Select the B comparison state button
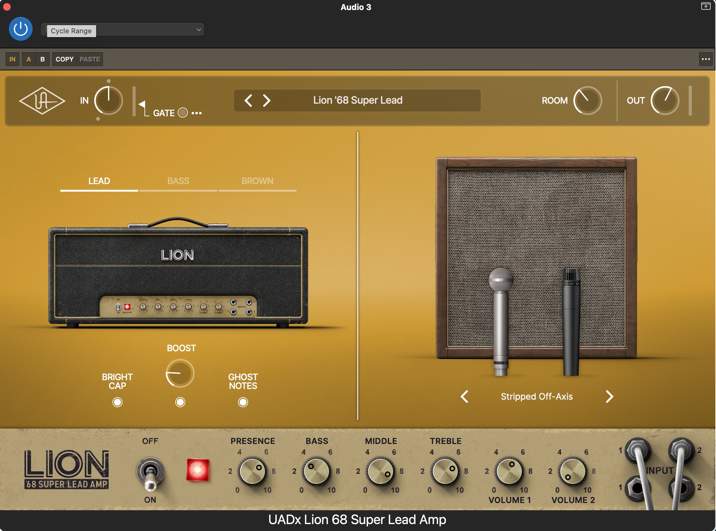Image resolution: width=716 pixels, height=531 pixels. [42, 59]
